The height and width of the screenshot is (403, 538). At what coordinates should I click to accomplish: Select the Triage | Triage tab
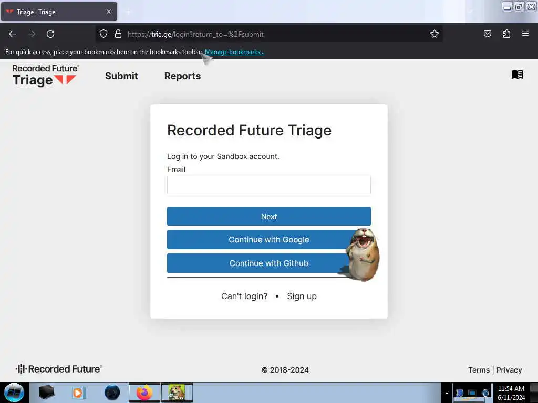[59, 12]
